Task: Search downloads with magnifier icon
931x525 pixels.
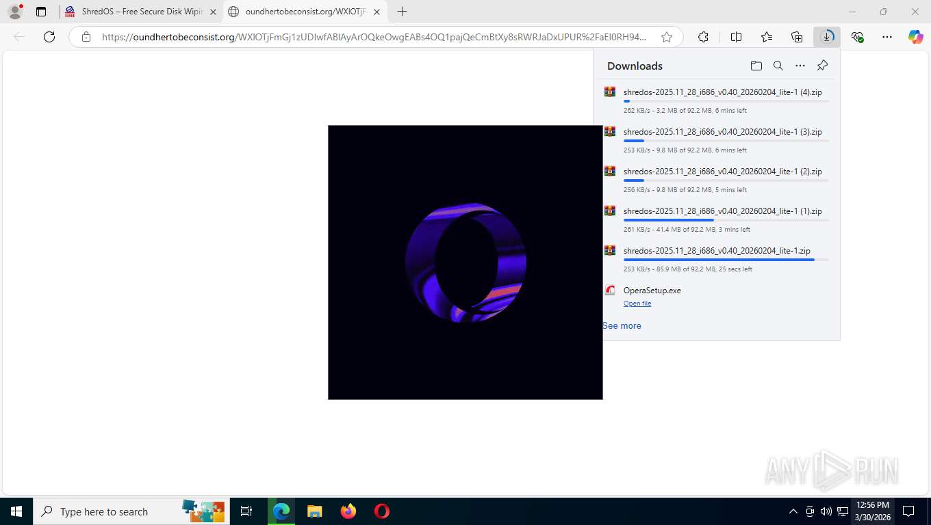Action: pyautogui.click(x=778, y=66)
